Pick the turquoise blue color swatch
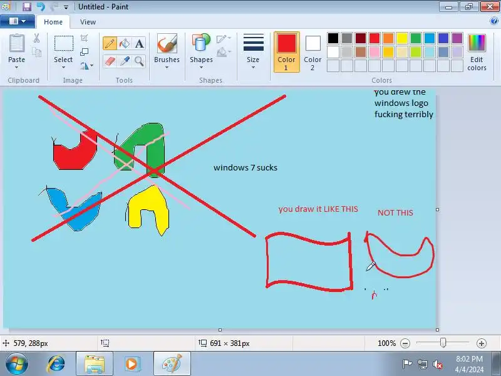 (x=430, y=38)
